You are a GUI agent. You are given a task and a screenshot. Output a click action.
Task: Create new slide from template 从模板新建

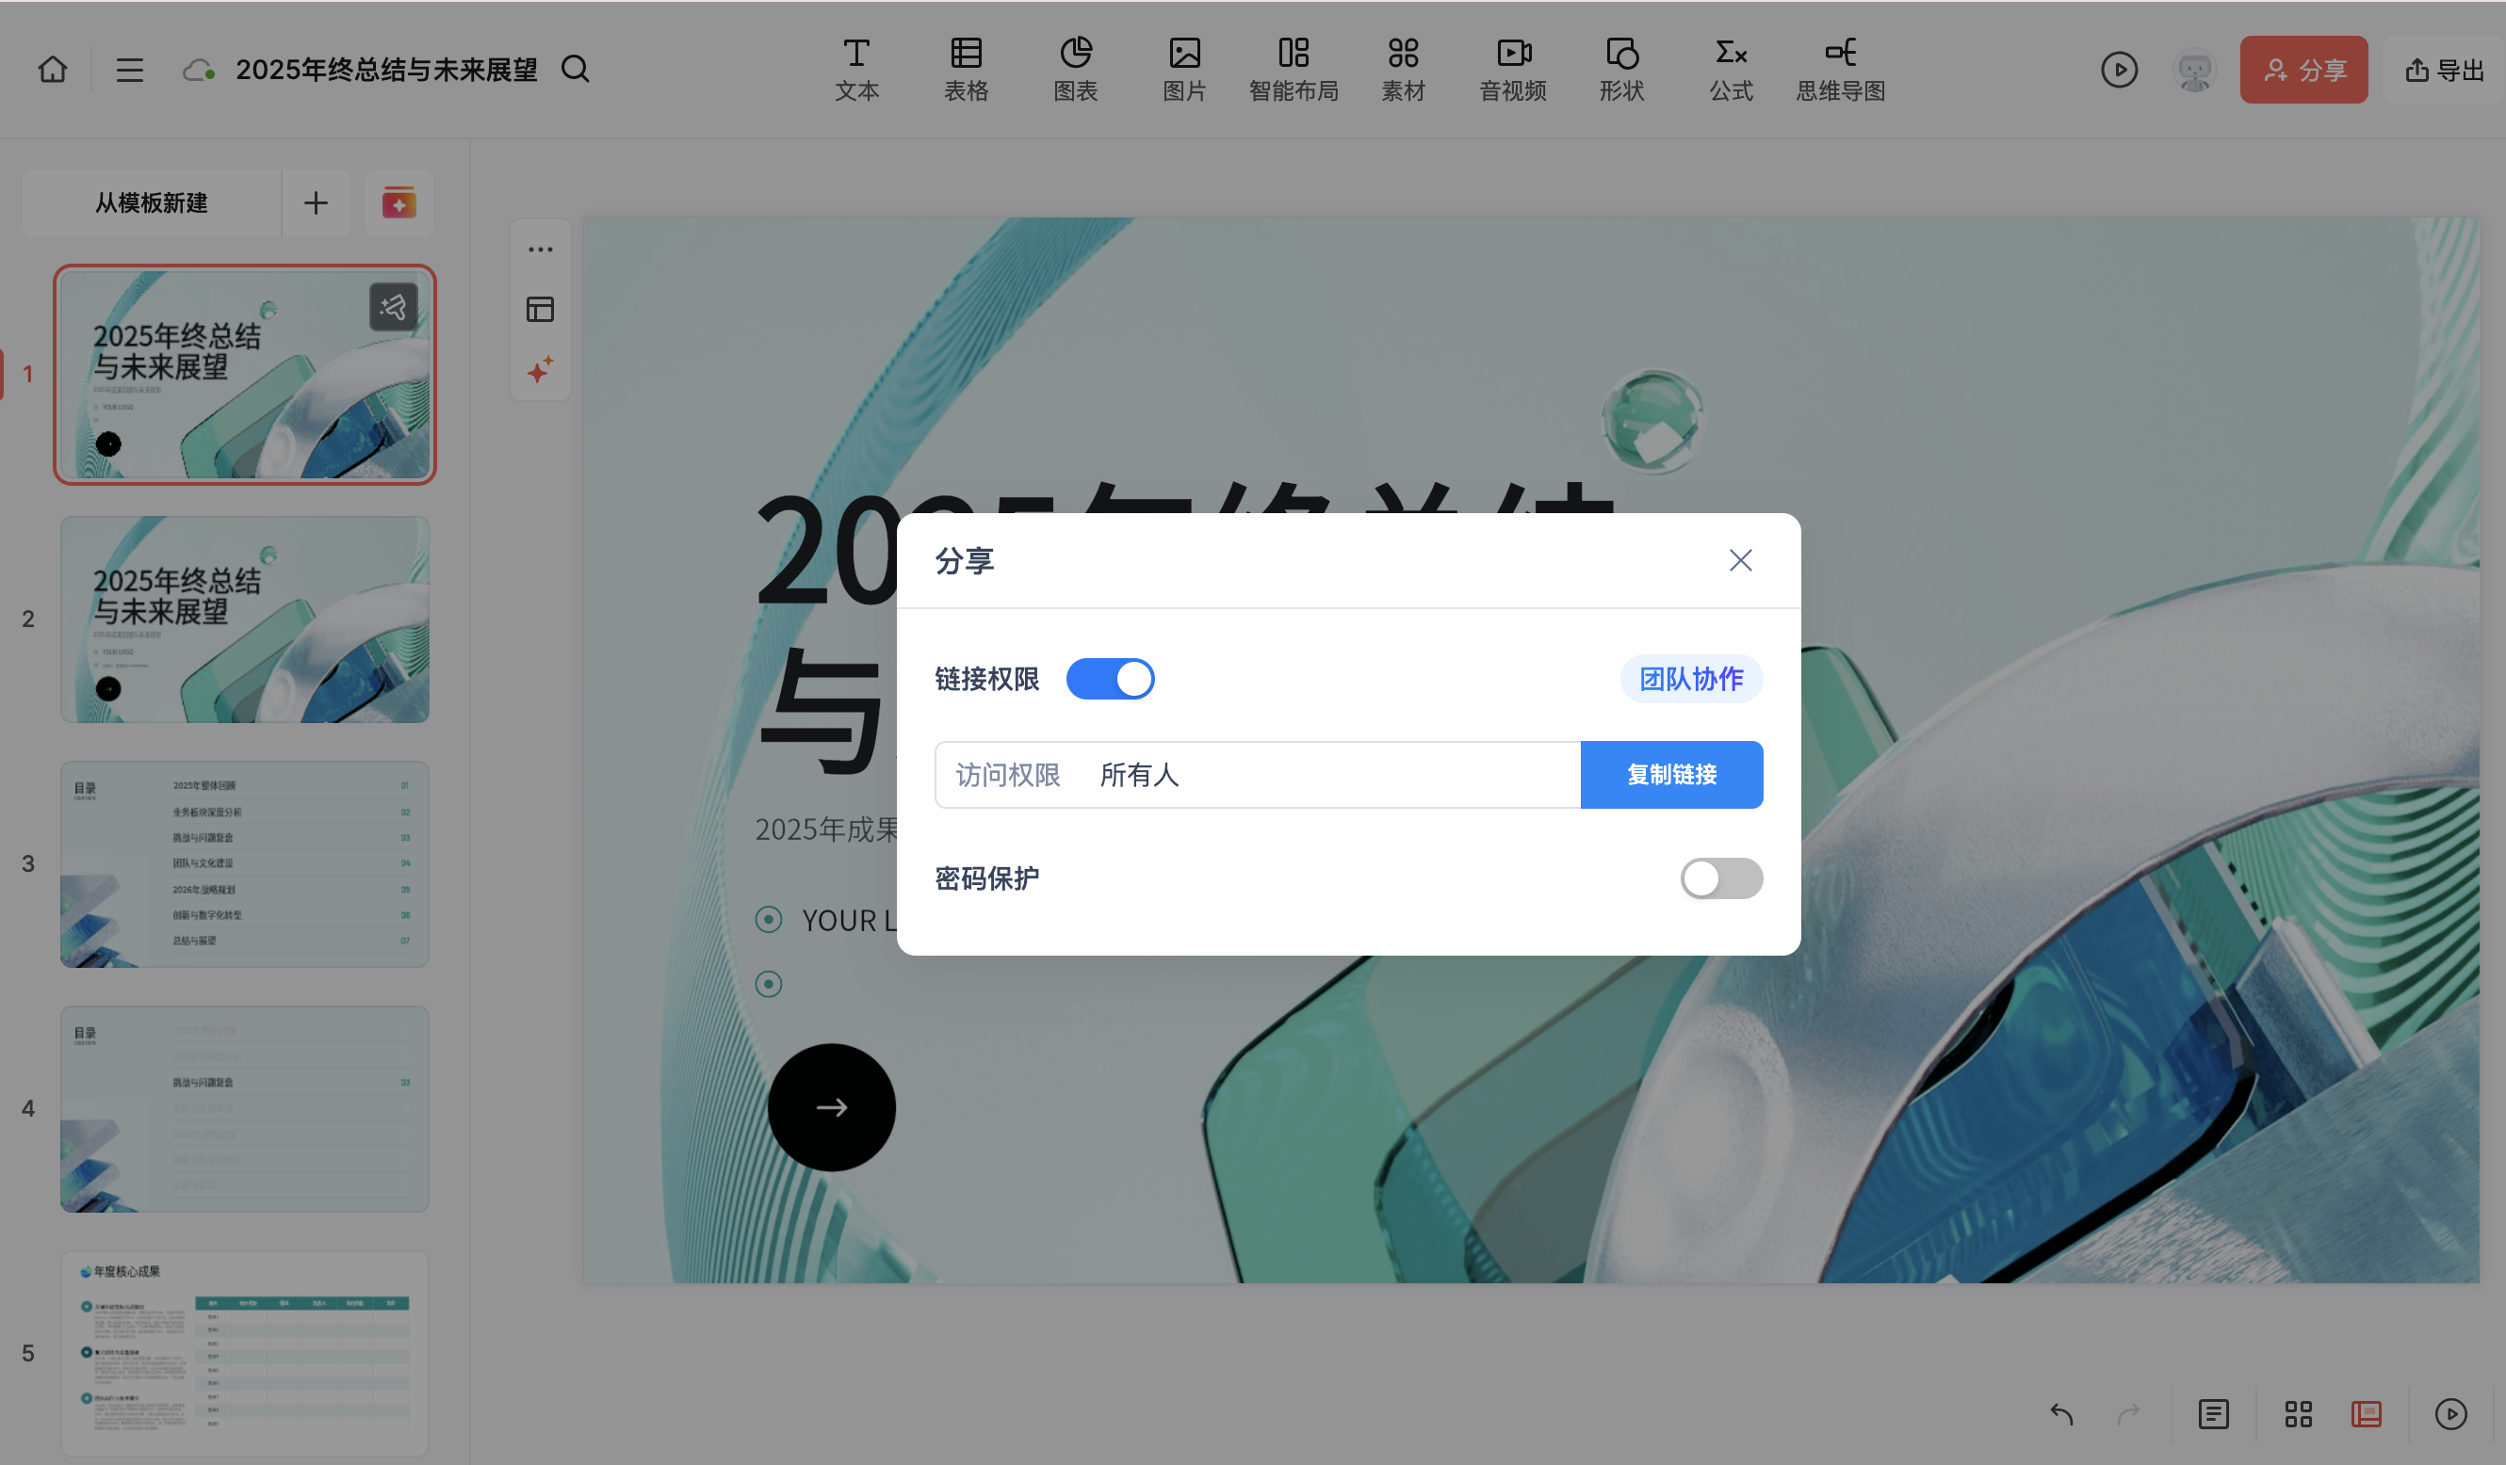coord(151,202)
